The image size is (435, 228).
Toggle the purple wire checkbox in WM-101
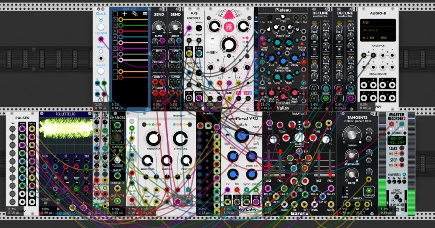tap(115, 49)
